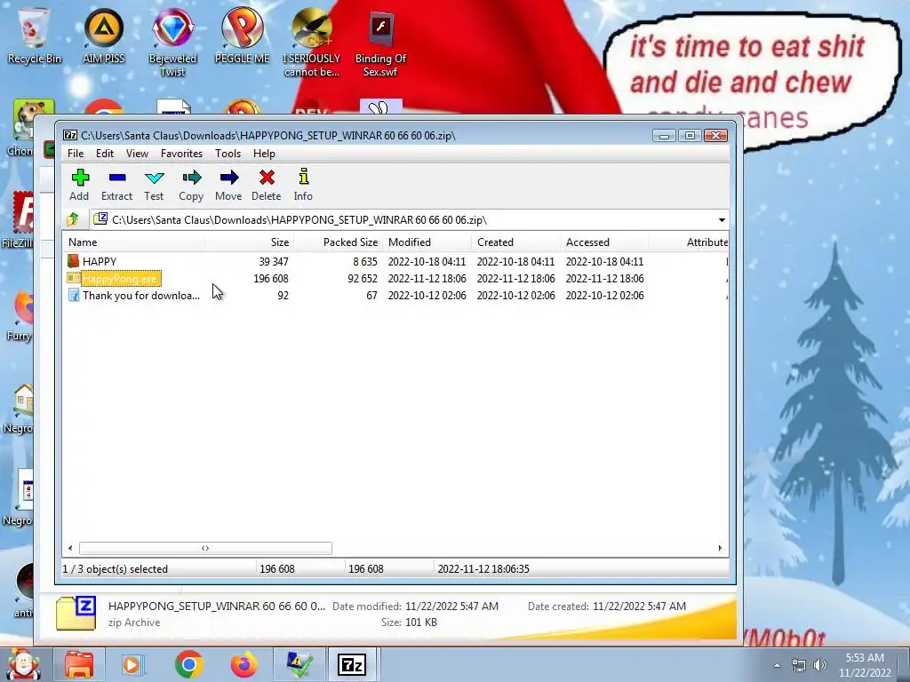The width and height of the screenshot is (910, 682).
Task: Open the File menu
Action: pos(76,154)
